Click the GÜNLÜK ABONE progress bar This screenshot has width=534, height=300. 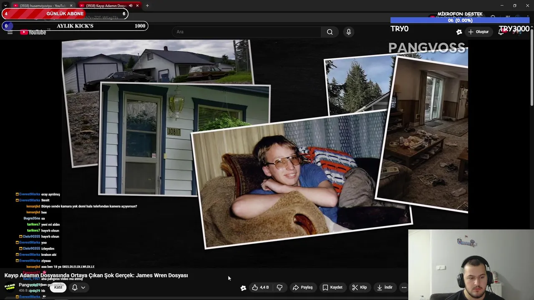pyautogui.click(x=65, y=14)
